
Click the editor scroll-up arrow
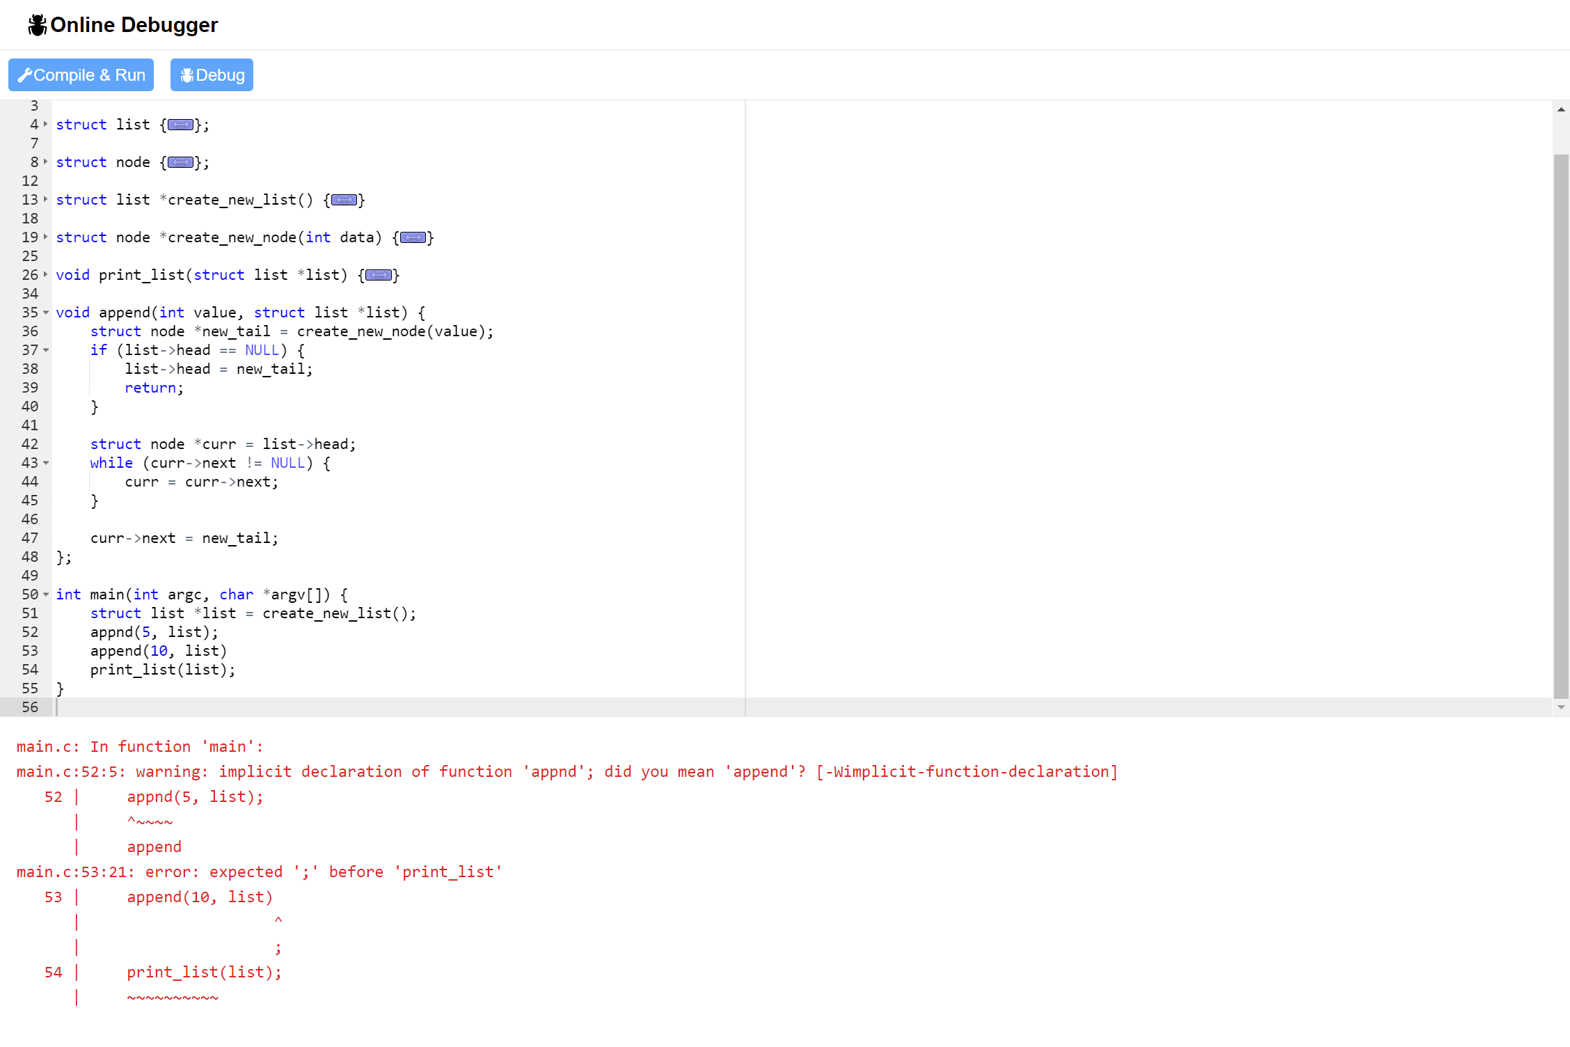(x=1561, y=109)
